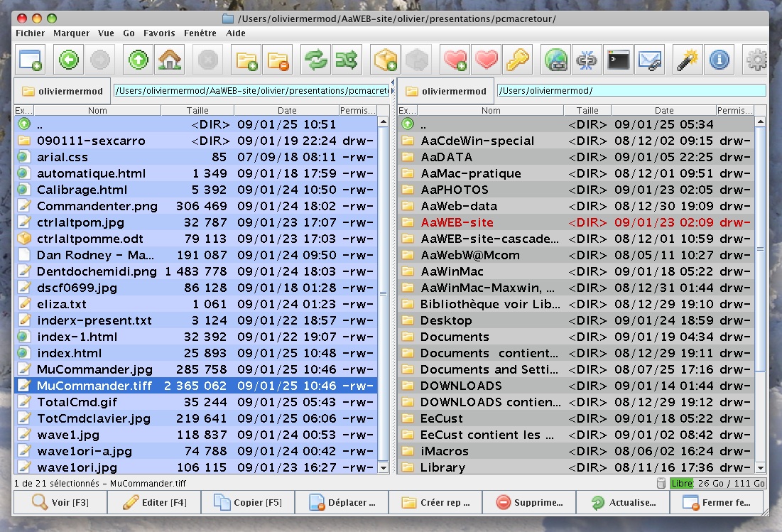
Task: Select the AaWEB-site folder in right panel
Action: pos(457,222)
